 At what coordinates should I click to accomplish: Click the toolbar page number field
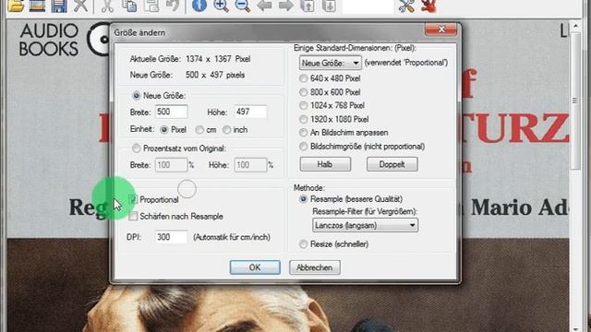[x=368, y=6]
